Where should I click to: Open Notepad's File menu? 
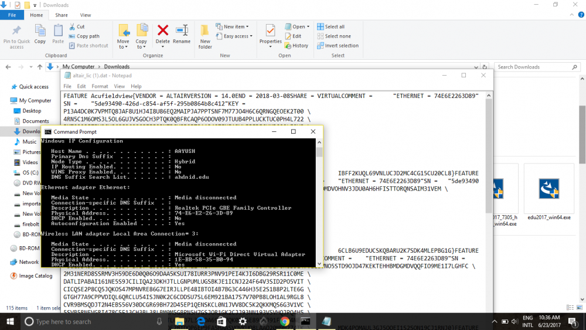(x=67, y=86)
